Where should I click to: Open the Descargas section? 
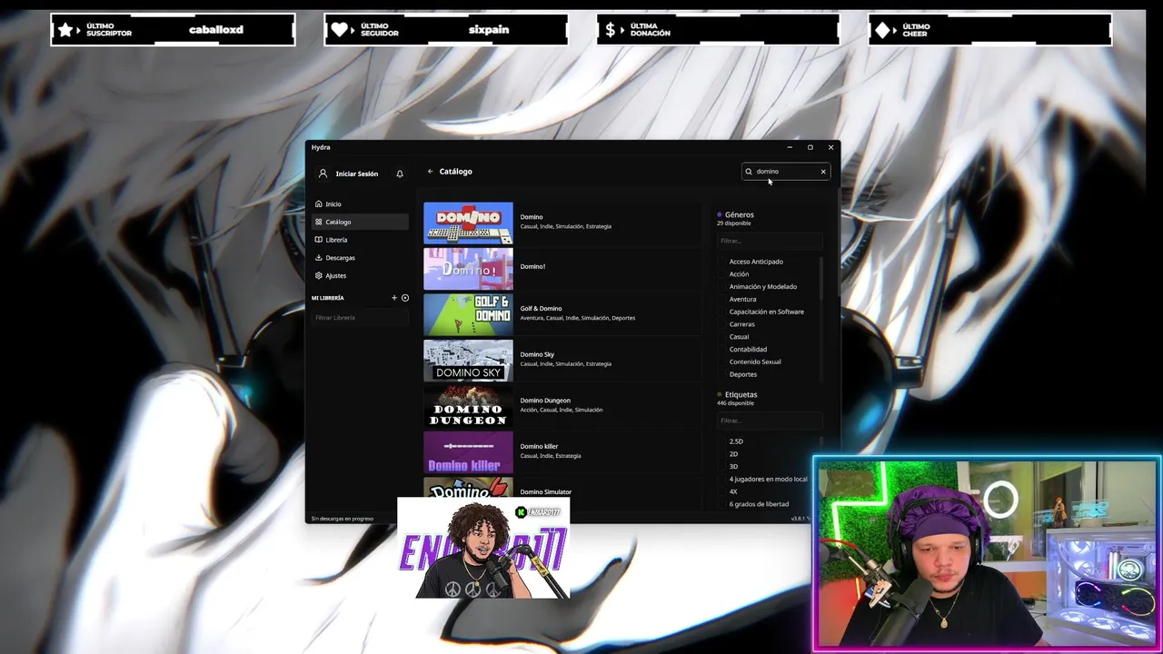tap(360, 258)
